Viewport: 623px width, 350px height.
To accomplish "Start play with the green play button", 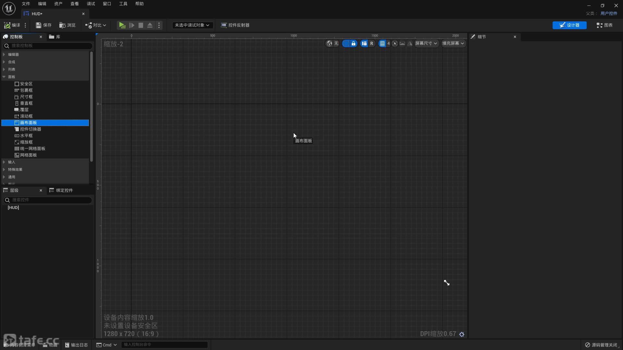I will click(122, 25).
